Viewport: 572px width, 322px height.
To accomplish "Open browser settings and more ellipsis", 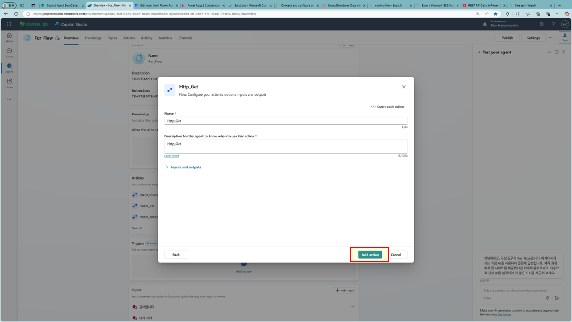I will (557, 13).
